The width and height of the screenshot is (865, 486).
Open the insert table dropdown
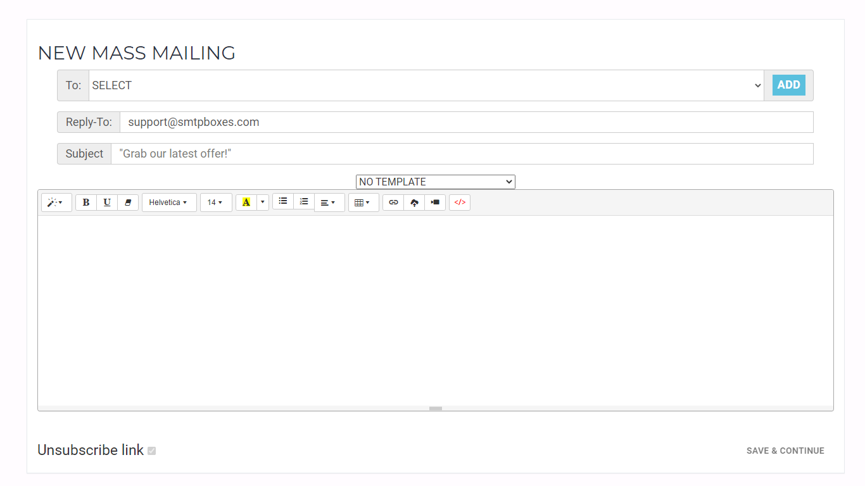(363, 202)
